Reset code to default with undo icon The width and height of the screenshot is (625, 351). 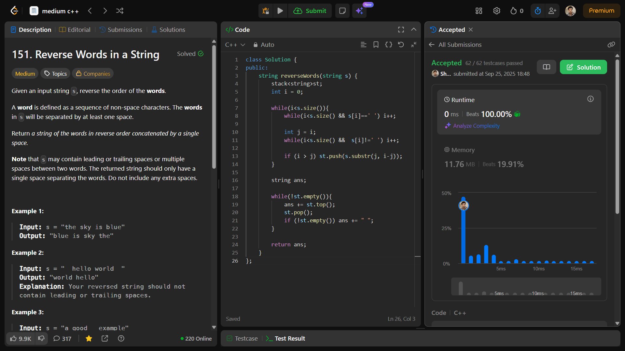pos(401,45)
